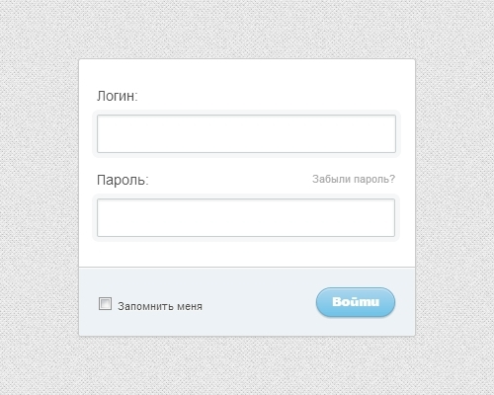Viewport: 494px width, 395px height.
Task: Click the Пароль: label
Action: click(x=123, y=180)
